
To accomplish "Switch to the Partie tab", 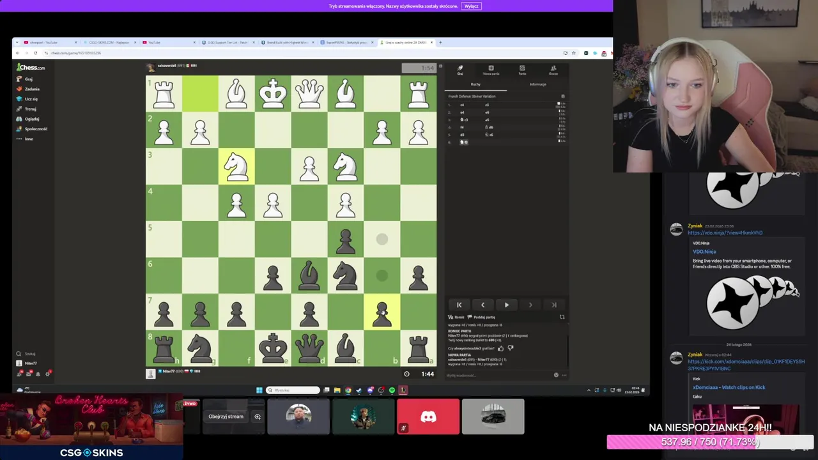I will click(x=522, y=70).
